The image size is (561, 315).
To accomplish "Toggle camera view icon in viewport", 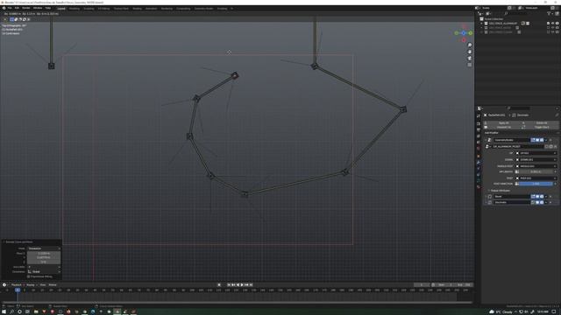I will click(x=470, y=59).
